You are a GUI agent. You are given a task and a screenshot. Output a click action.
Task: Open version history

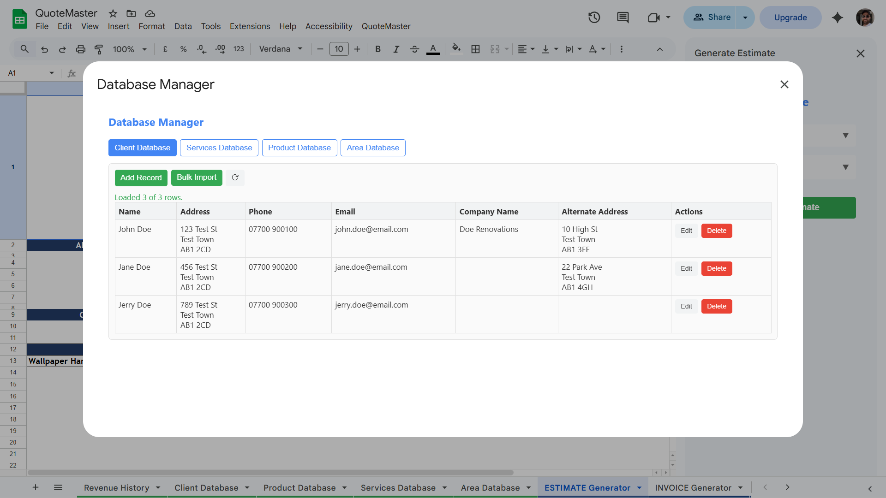(594, 17)
